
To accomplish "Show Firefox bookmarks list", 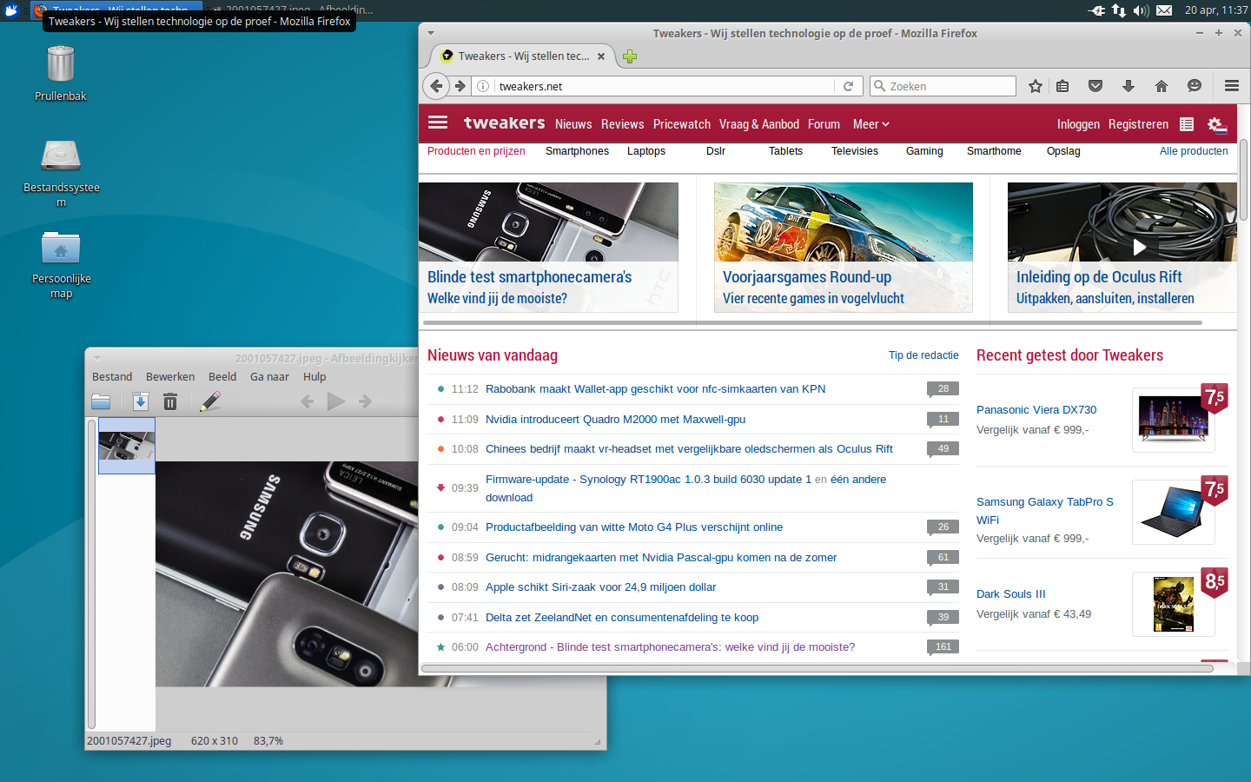I will coord(1062,86).
